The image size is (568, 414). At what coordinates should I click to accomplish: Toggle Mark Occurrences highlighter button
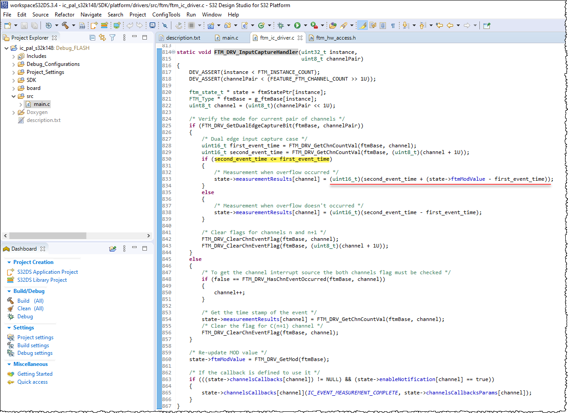point(363,25)
